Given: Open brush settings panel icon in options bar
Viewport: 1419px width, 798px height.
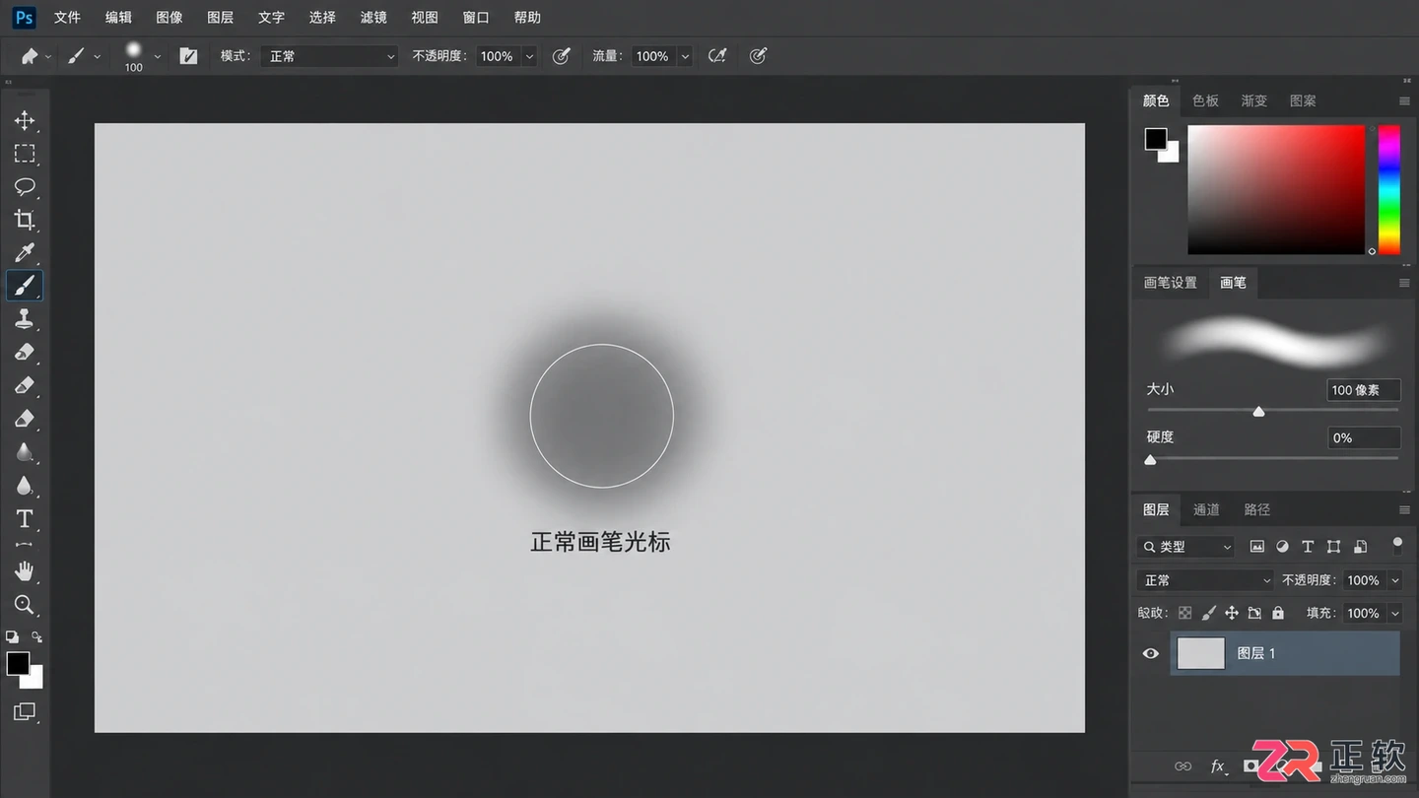Looking at the screenshot, I should pos(188,56).
